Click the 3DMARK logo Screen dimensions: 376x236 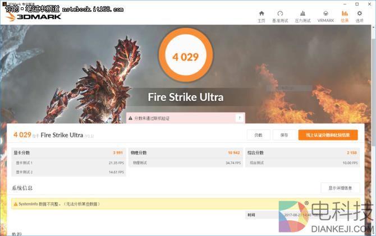(x=34, y=16)
